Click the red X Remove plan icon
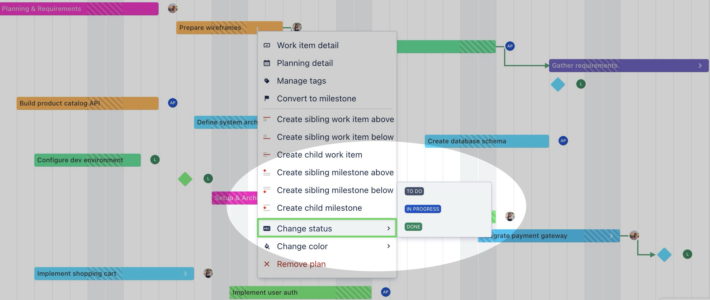The image size is (710, 300). [x=267, y=264]
